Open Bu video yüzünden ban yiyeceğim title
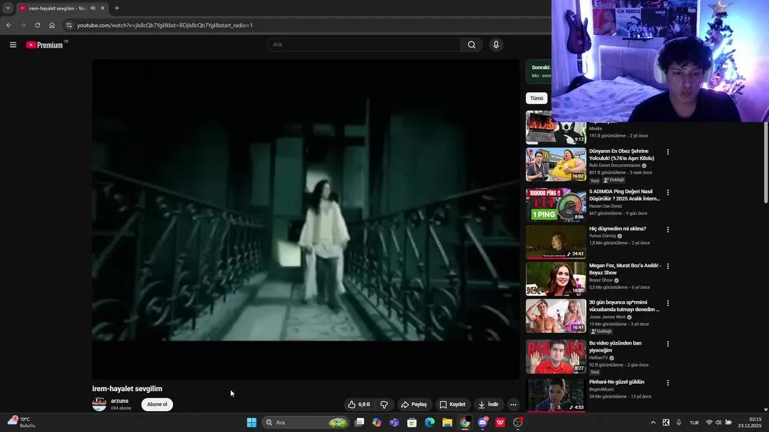Image resolution: width=769 pixels, height=432 pixels. 615,347
